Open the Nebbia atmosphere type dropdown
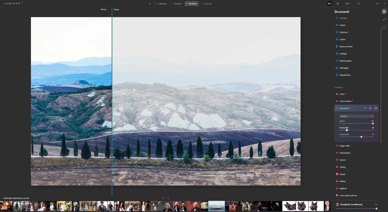 [356, 116]
